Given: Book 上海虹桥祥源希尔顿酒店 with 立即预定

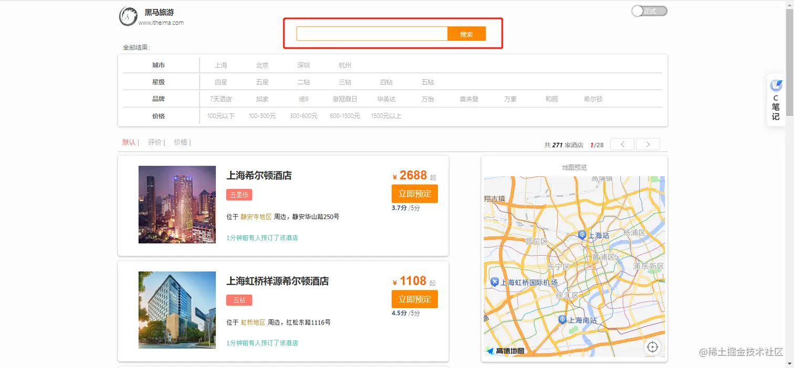Looking at the screenshot, I should click(x=415, y=299).
